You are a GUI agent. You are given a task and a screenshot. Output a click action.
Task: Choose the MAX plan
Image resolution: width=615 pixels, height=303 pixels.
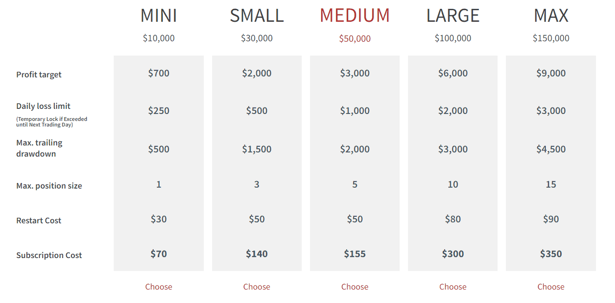550,287
